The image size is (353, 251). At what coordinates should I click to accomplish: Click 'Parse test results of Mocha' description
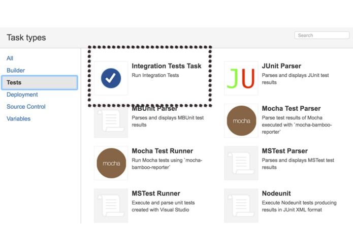(297, 124)
